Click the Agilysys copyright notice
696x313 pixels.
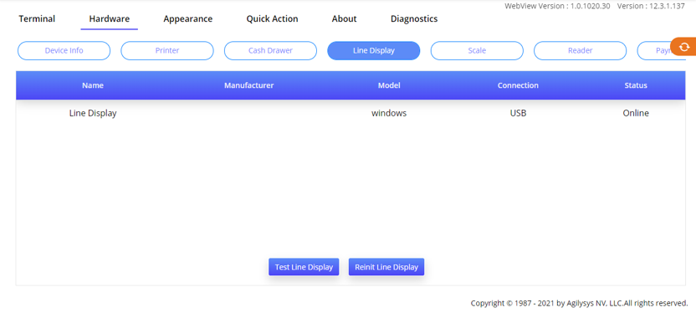(x=579, y=303)
